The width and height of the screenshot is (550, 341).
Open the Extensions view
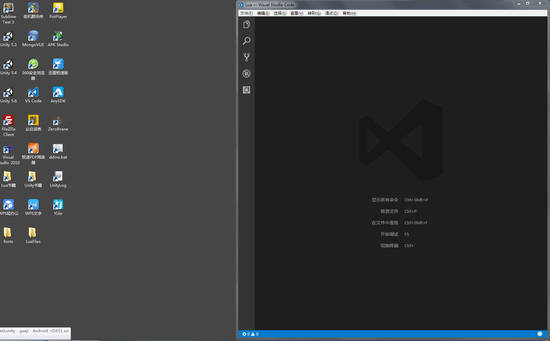point(247,90)
